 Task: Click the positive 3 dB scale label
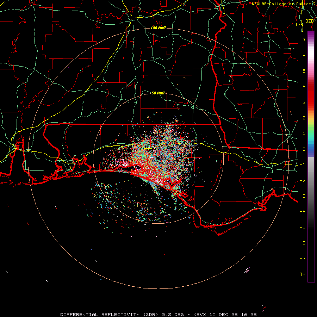[304, 102]
